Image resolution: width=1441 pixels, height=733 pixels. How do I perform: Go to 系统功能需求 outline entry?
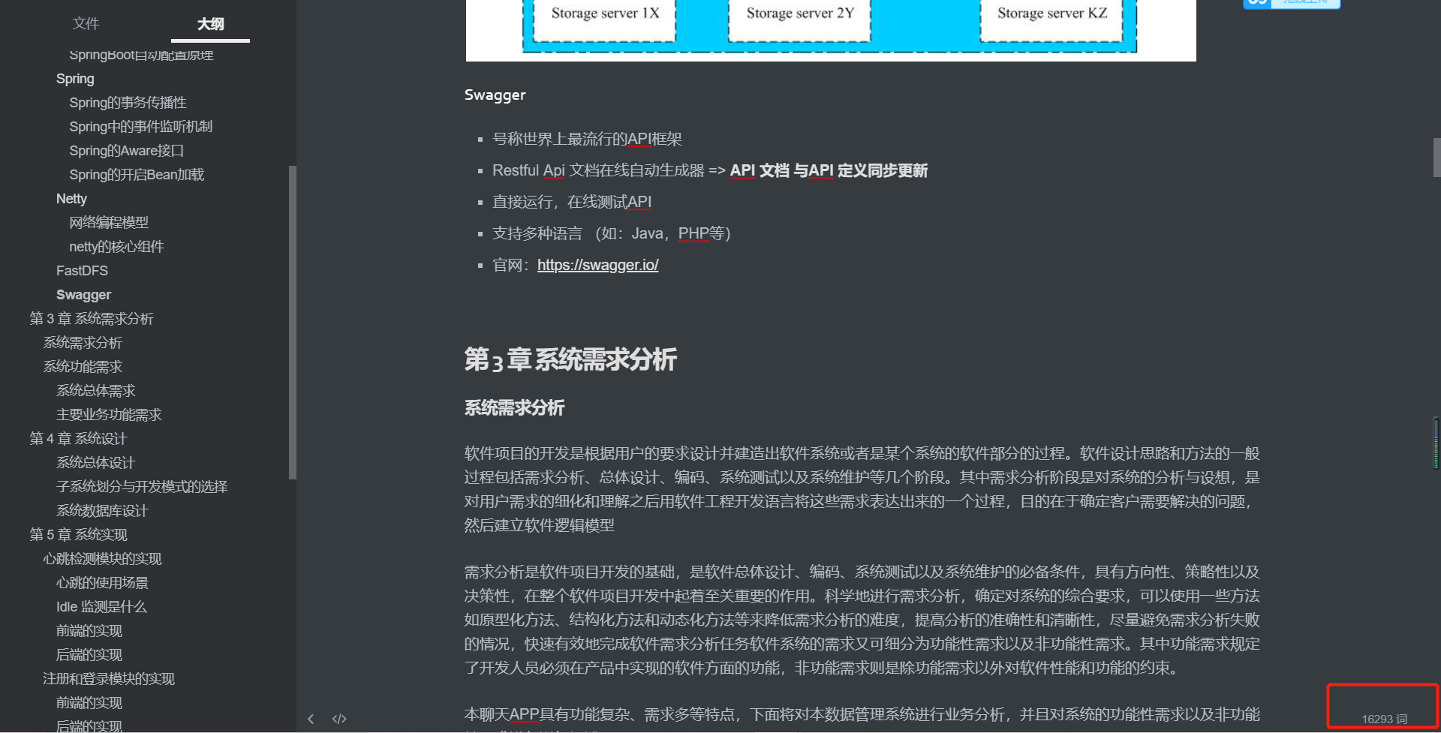coord(83,367)
